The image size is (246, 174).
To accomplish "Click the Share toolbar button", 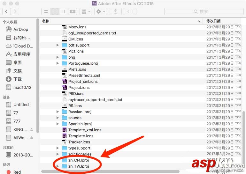I will (115, 11).
